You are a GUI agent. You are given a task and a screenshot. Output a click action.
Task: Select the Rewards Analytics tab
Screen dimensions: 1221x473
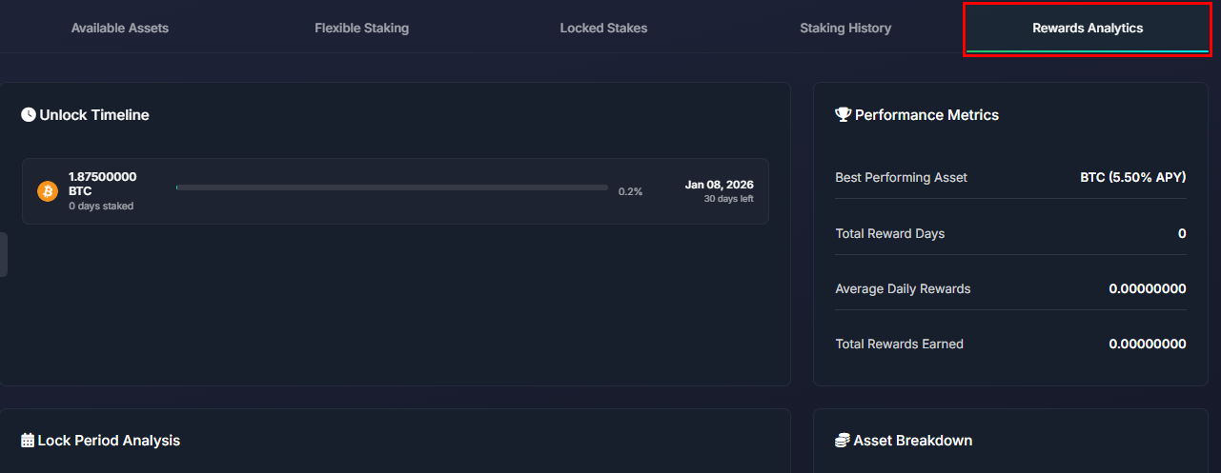click(x=1088, y=28)
